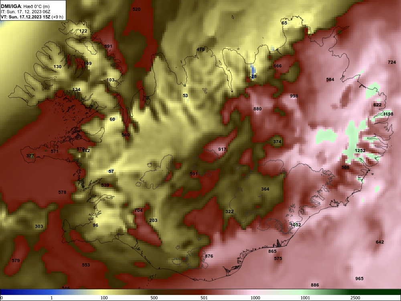
Task: Click the 917 value label
Action: click(x=222, y=149)
